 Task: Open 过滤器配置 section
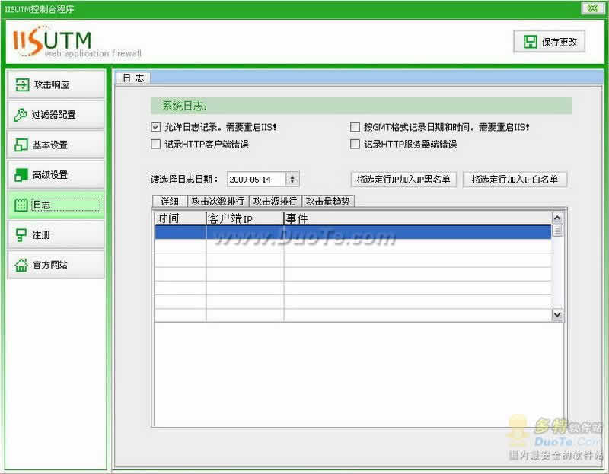click(56, 115)
